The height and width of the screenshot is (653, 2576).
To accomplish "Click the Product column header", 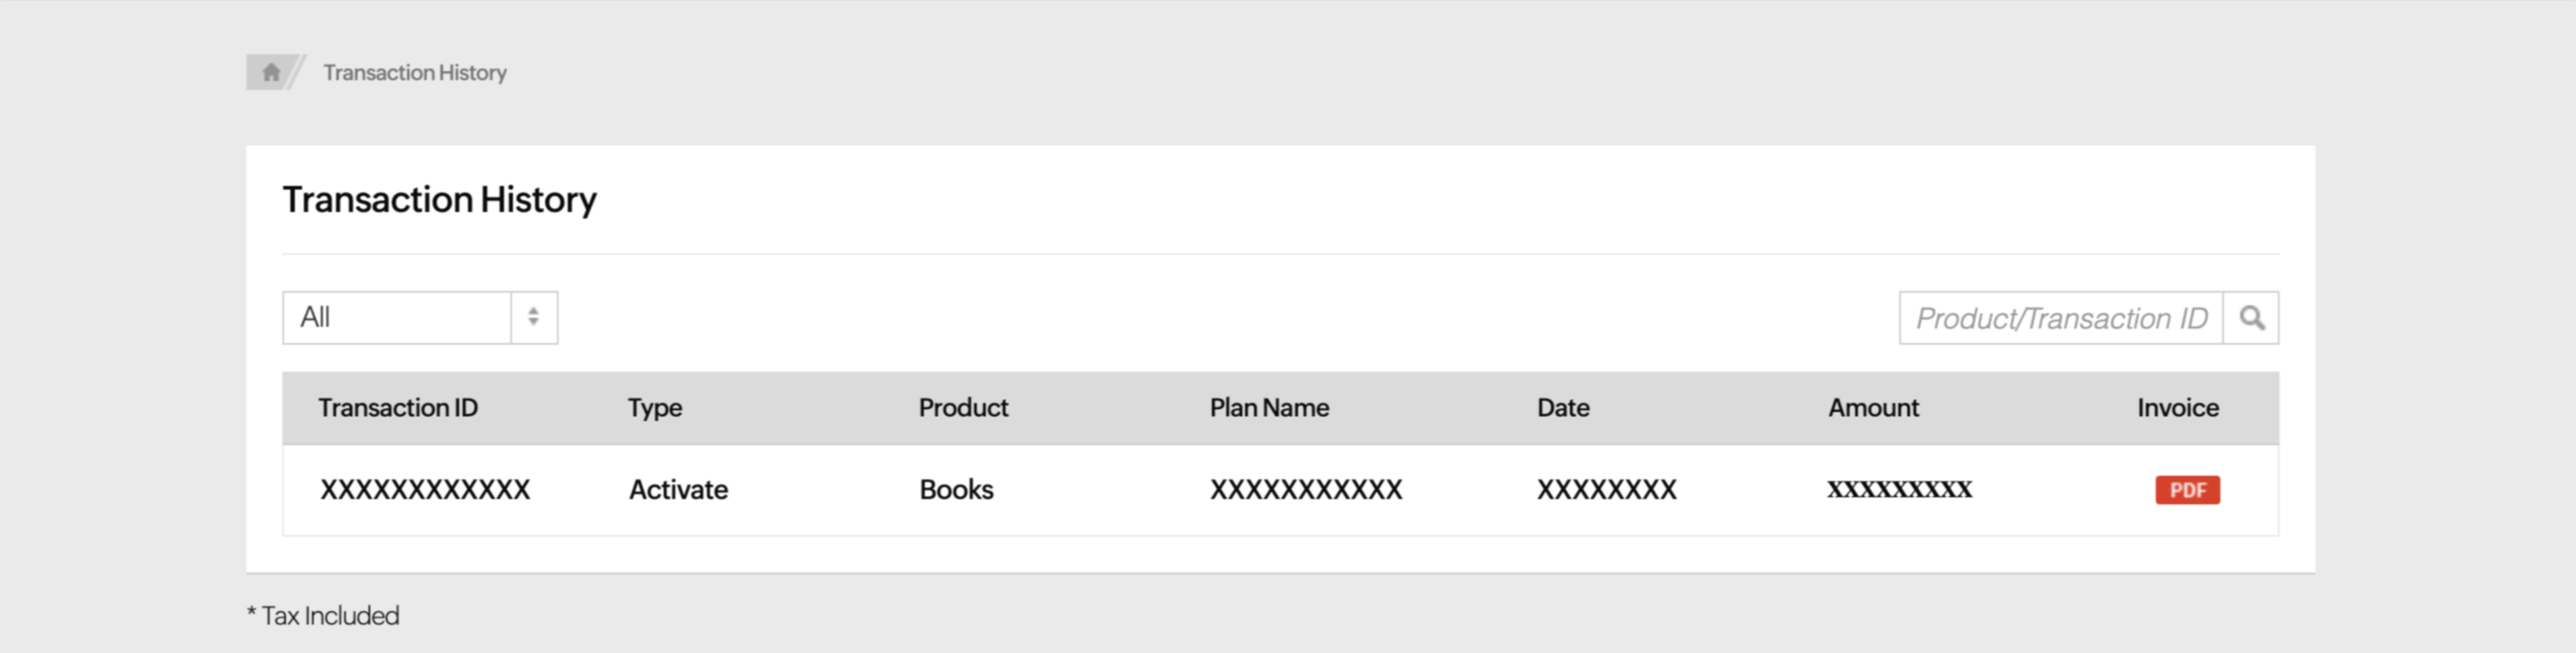I will (963, 408).
